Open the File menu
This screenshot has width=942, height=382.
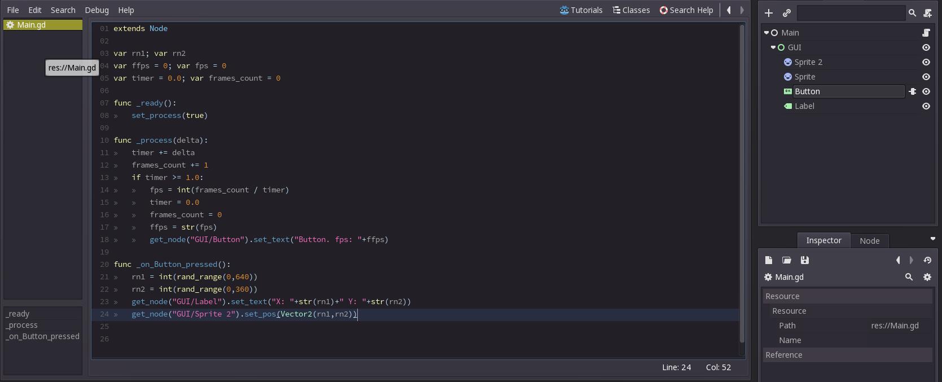(x=13, y=10)
